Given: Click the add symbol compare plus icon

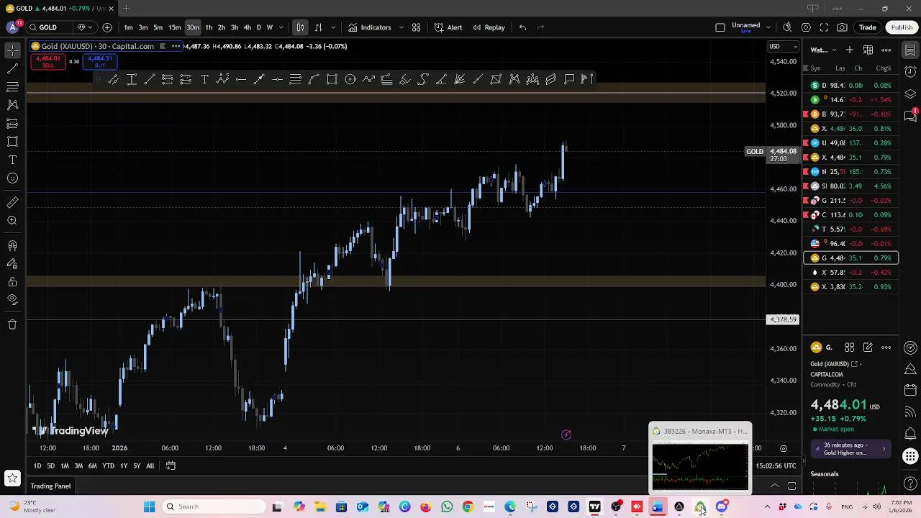Looking at the screenshot, I should coord(107,27).
